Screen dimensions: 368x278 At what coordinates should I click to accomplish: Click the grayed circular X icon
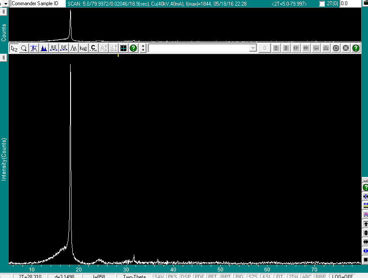coord(346,48)
